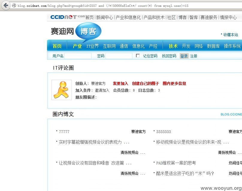Select 信息化 in blue navigation bar
242x191 pixels.
138,46
